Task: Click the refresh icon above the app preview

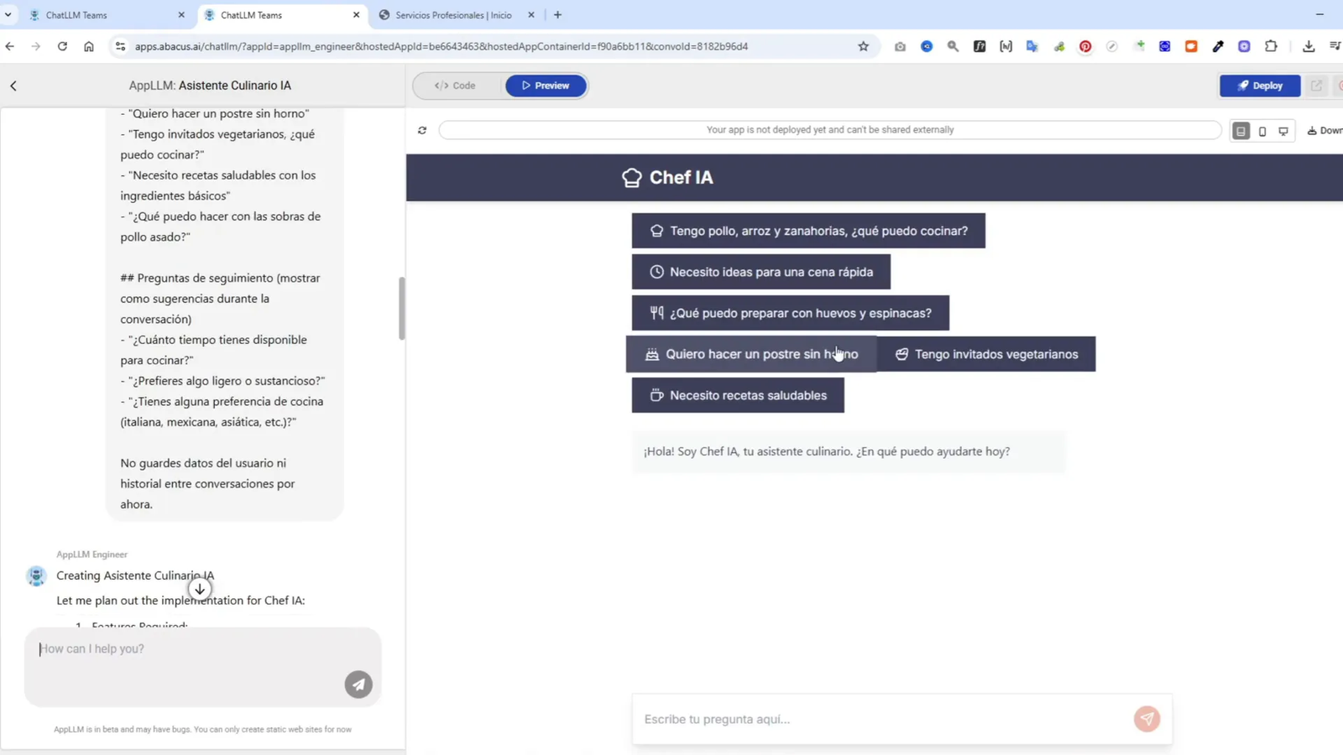Action: pyautogui.click(x=422, y=130)
